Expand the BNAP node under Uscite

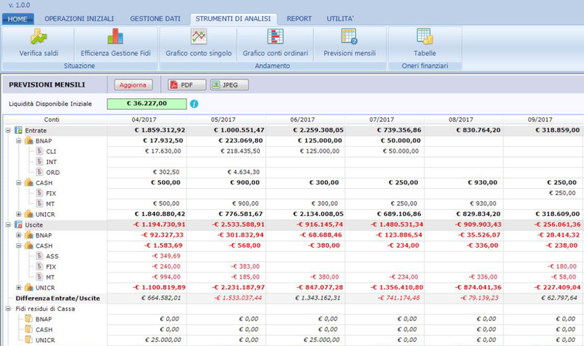click(x=19, y=235)
